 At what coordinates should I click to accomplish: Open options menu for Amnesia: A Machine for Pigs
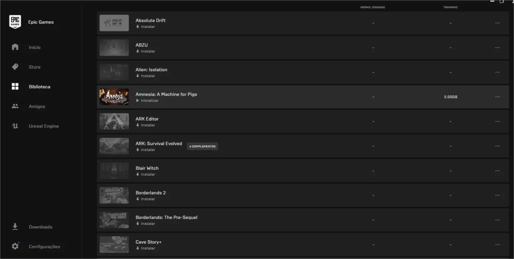497,97
